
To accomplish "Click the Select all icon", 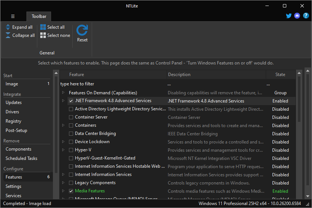I will tap(43, 27).
